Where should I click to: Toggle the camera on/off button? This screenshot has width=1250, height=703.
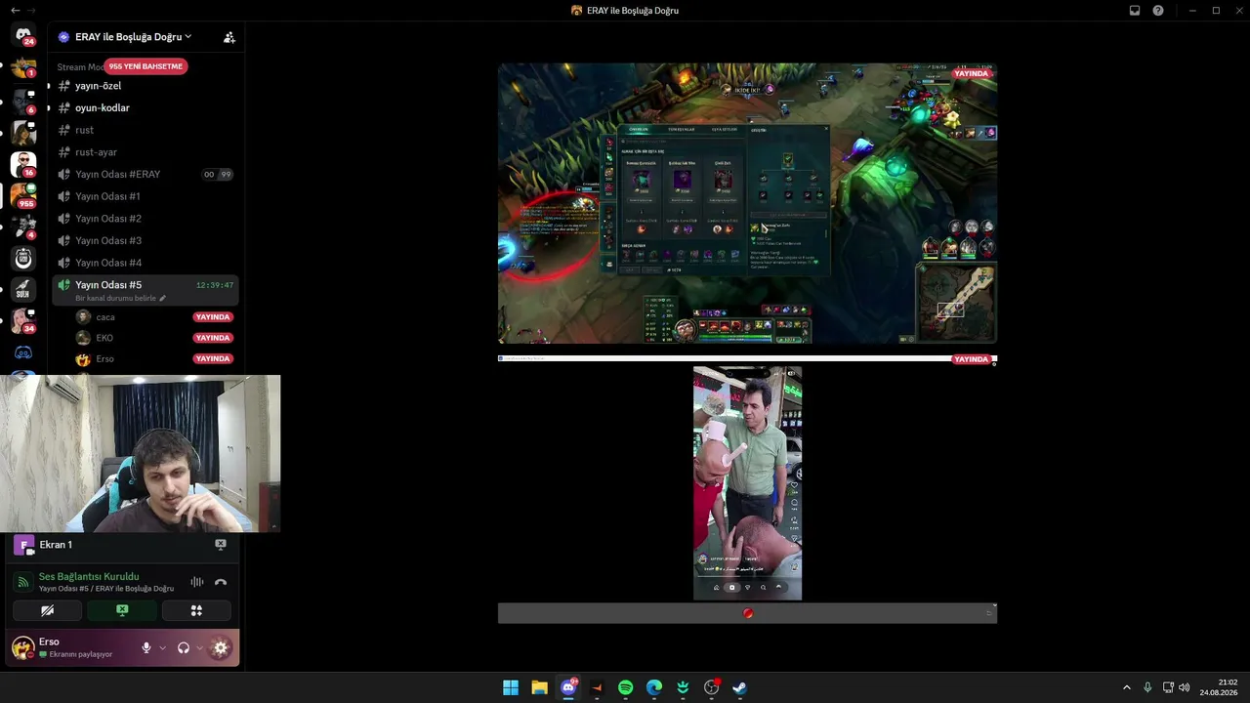click(47, 610)
